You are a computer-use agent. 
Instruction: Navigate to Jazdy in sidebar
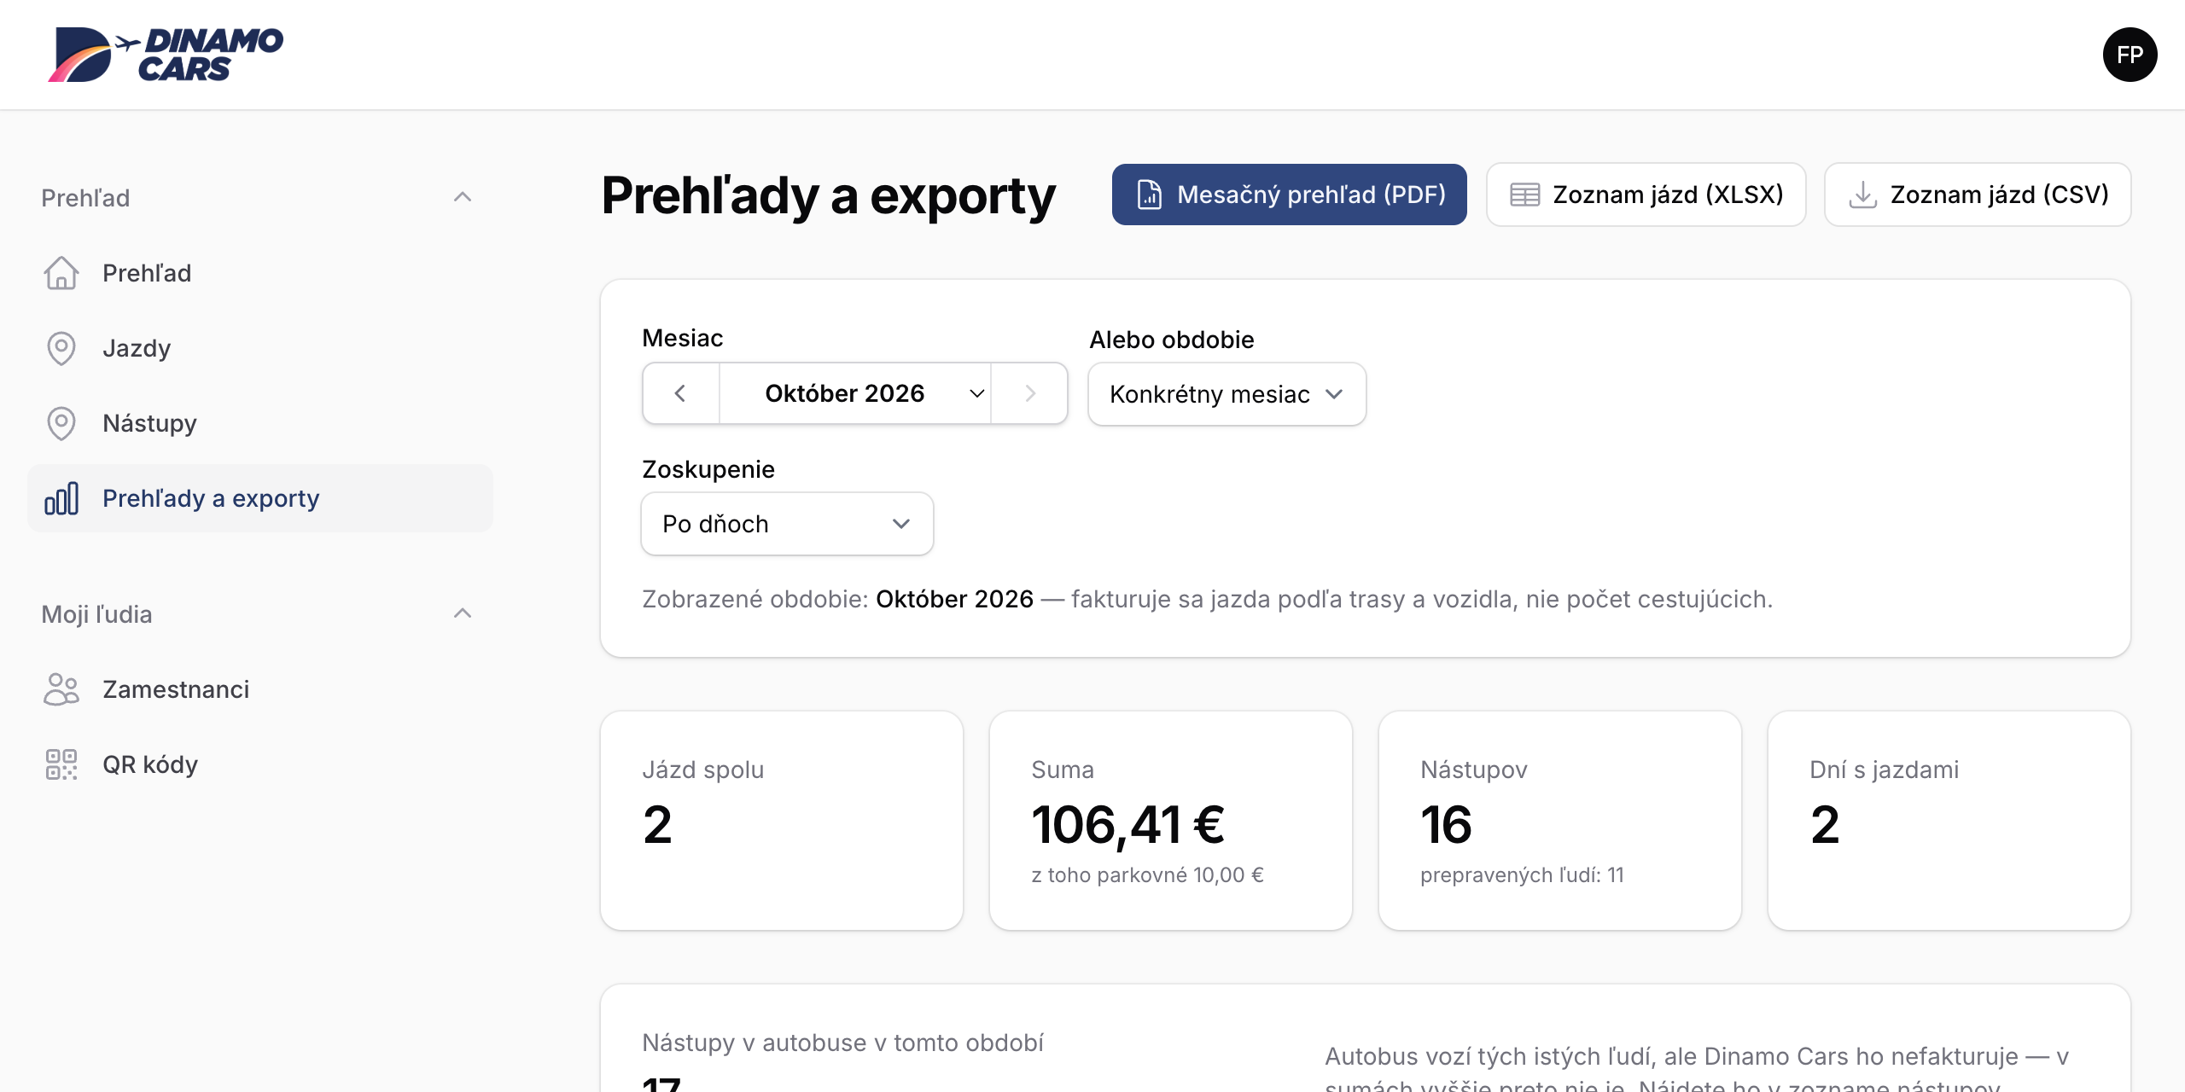(260, 348)
